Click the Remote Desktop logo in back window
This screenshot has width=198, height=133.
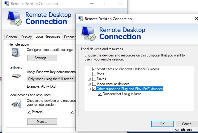click(x=14, y=18)
